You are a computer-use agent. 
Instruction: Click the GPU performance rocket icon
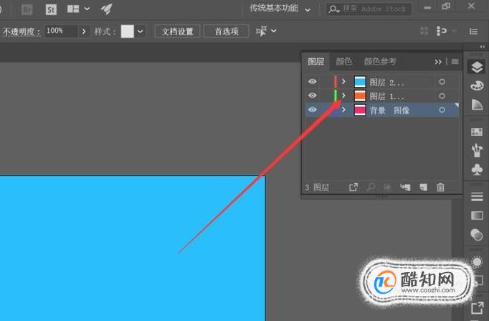(107, 9)
